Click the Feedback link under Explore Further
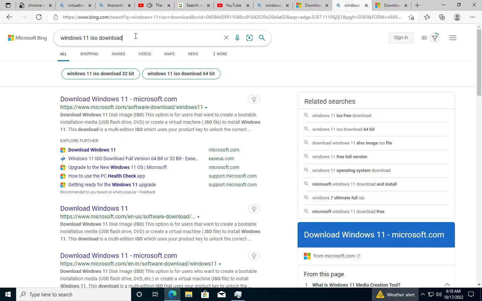 click(147, 192)
